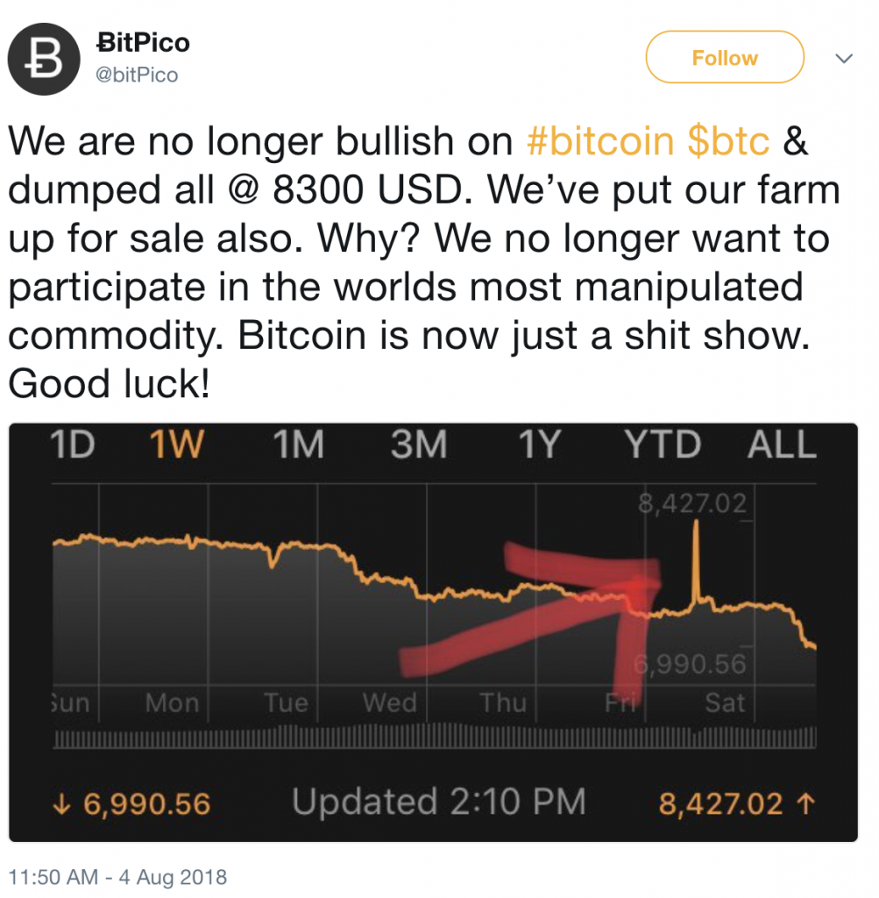Screen dimensions: 879x898
Task: Switch chart to 3M range
Action: 418,446
